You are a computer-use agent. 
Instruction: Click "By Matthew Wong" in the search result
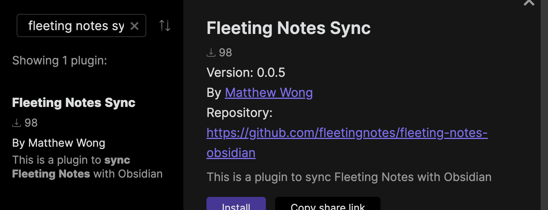pos(59,143)
